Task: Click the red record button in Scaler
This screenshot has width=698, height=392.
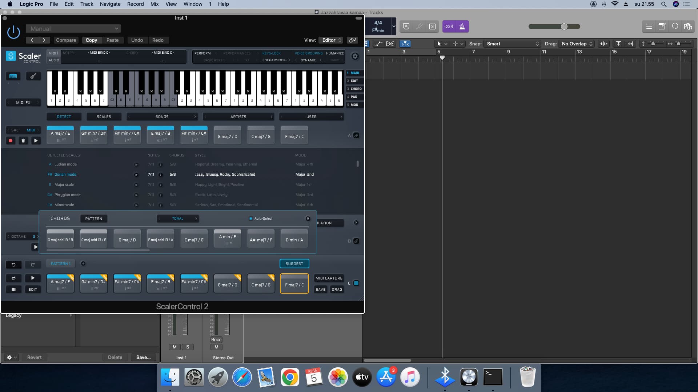Action: click(x=11, y=140)
